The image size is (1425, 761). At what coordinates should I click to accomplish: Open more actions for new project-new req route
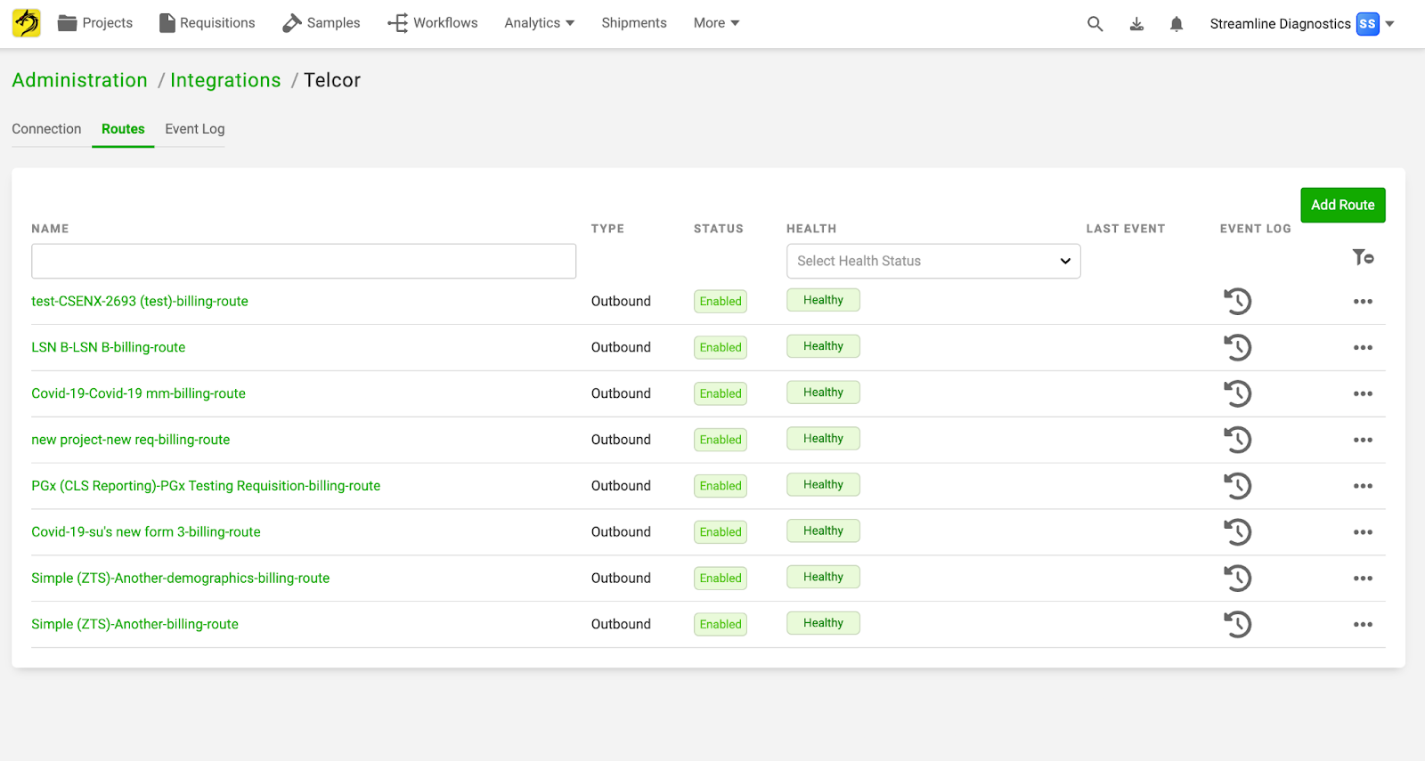pyautogui.click(x=1363, y=441)
